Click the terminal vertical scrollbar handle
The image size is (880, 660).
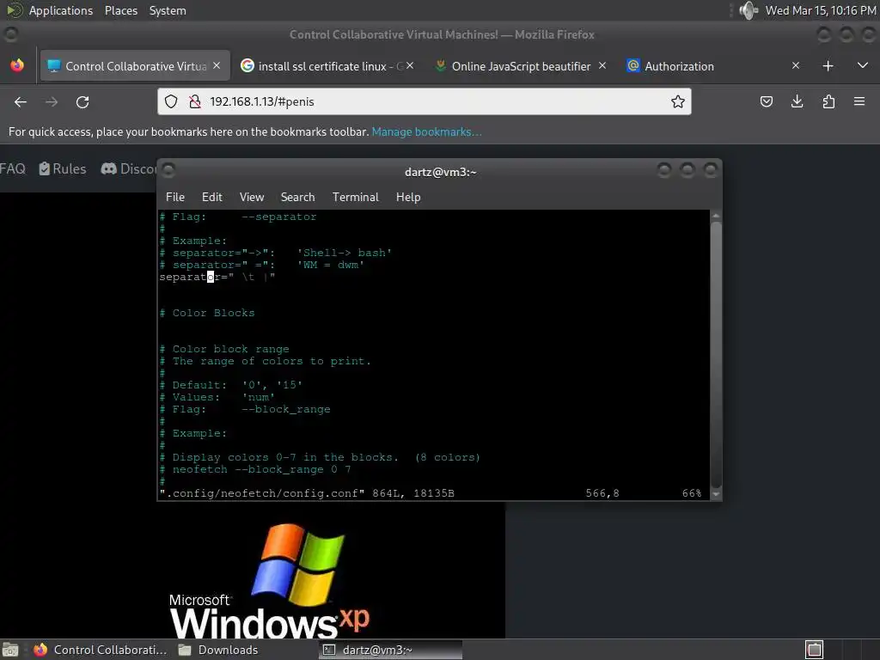(716, 355)
